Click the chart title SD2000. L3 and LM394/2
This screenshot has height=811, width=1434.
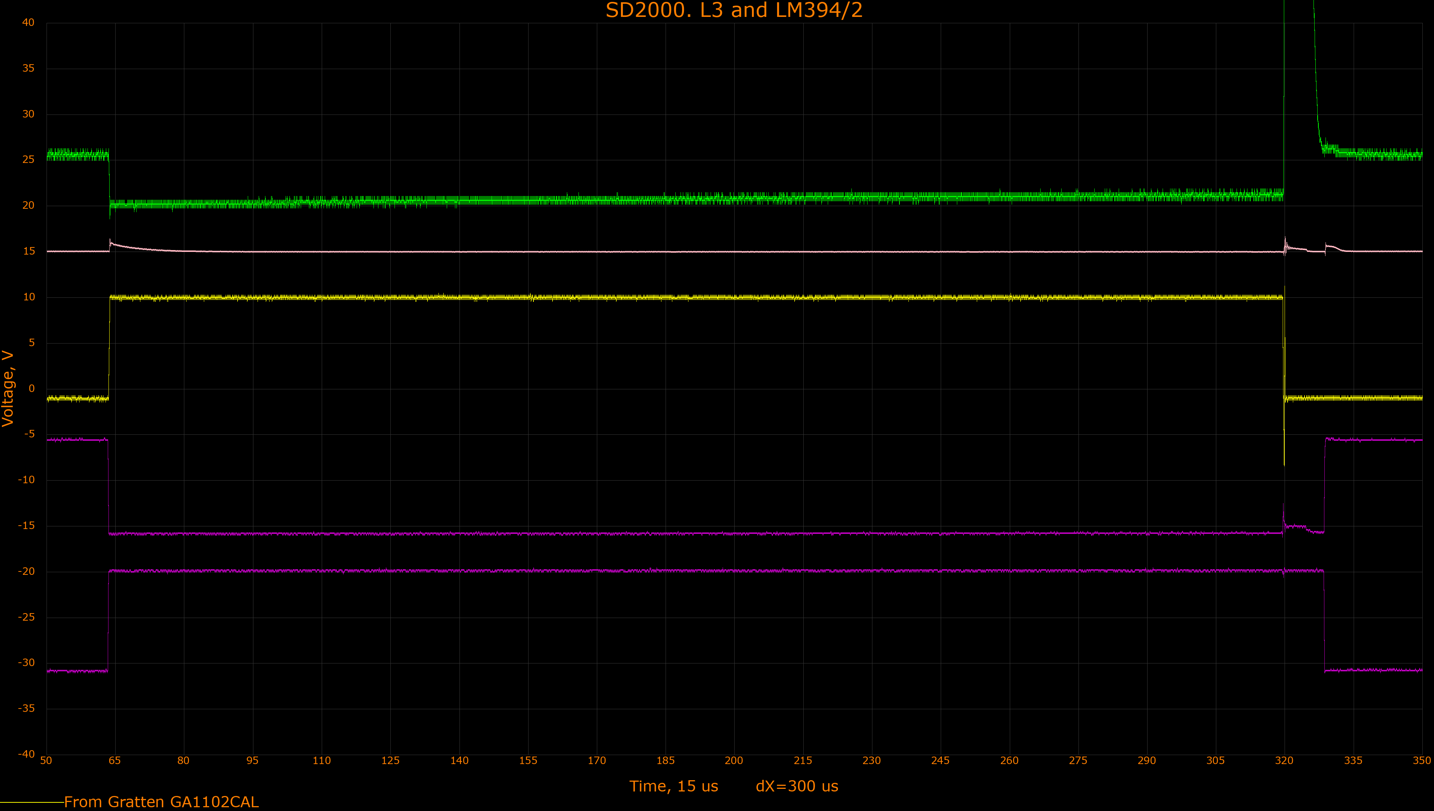(x=734, y=10)
